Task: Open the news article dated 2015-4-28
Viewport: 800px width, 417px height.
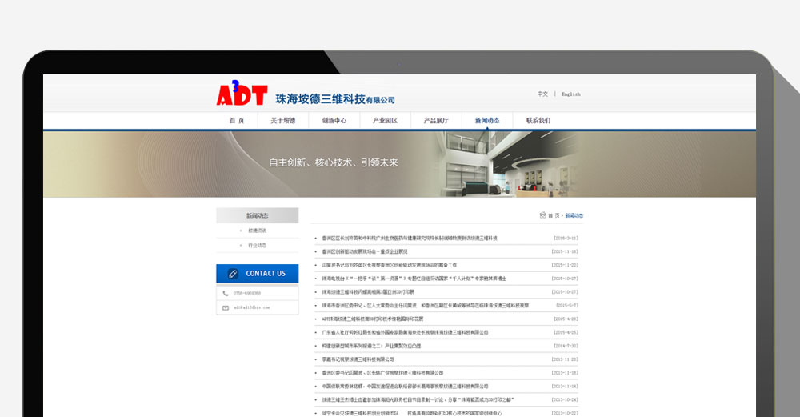Action: (373, 319)
